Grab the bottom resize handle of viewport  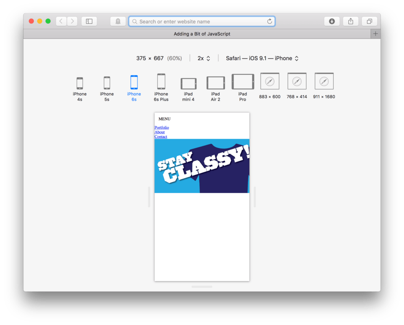202,287
